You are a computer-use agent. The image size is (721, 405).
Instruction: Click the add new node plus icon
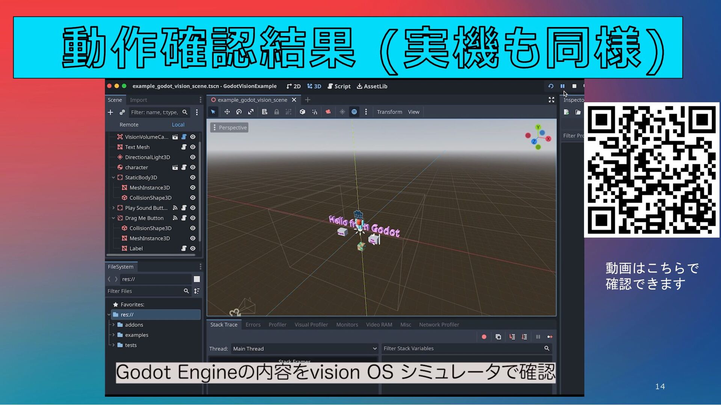[110, 112]
